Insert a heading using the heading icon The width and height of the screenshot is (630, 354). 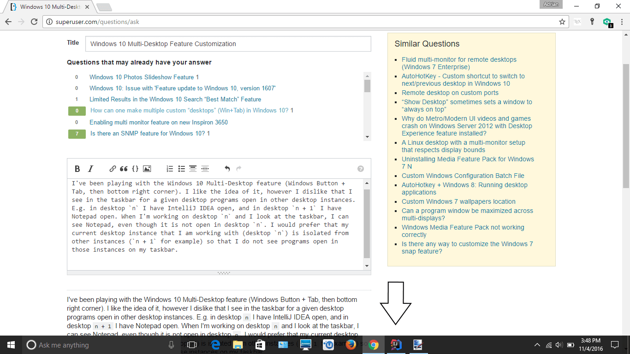(193, 169)
